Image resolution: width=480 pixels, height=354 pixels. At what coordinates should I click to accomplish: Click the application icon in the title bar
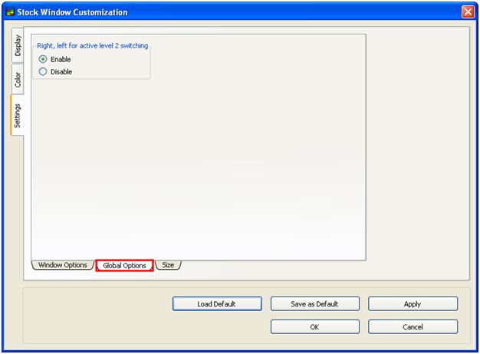(10, 12)
